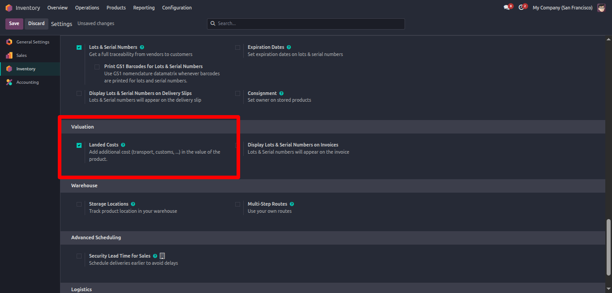The image size is (612, 293).
Task: Click 'Set owner on stored products' text
Action: 279,100
